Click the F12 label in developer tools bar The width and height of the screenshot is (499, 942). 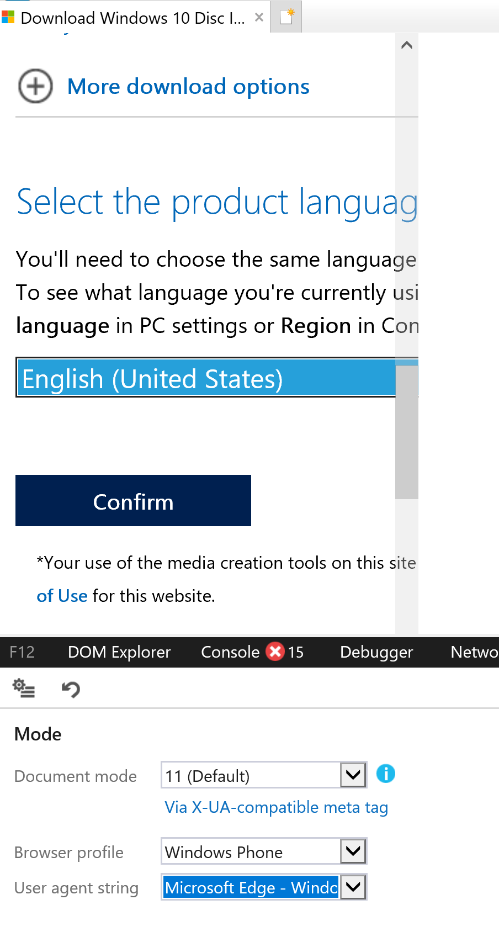[22, 652]
